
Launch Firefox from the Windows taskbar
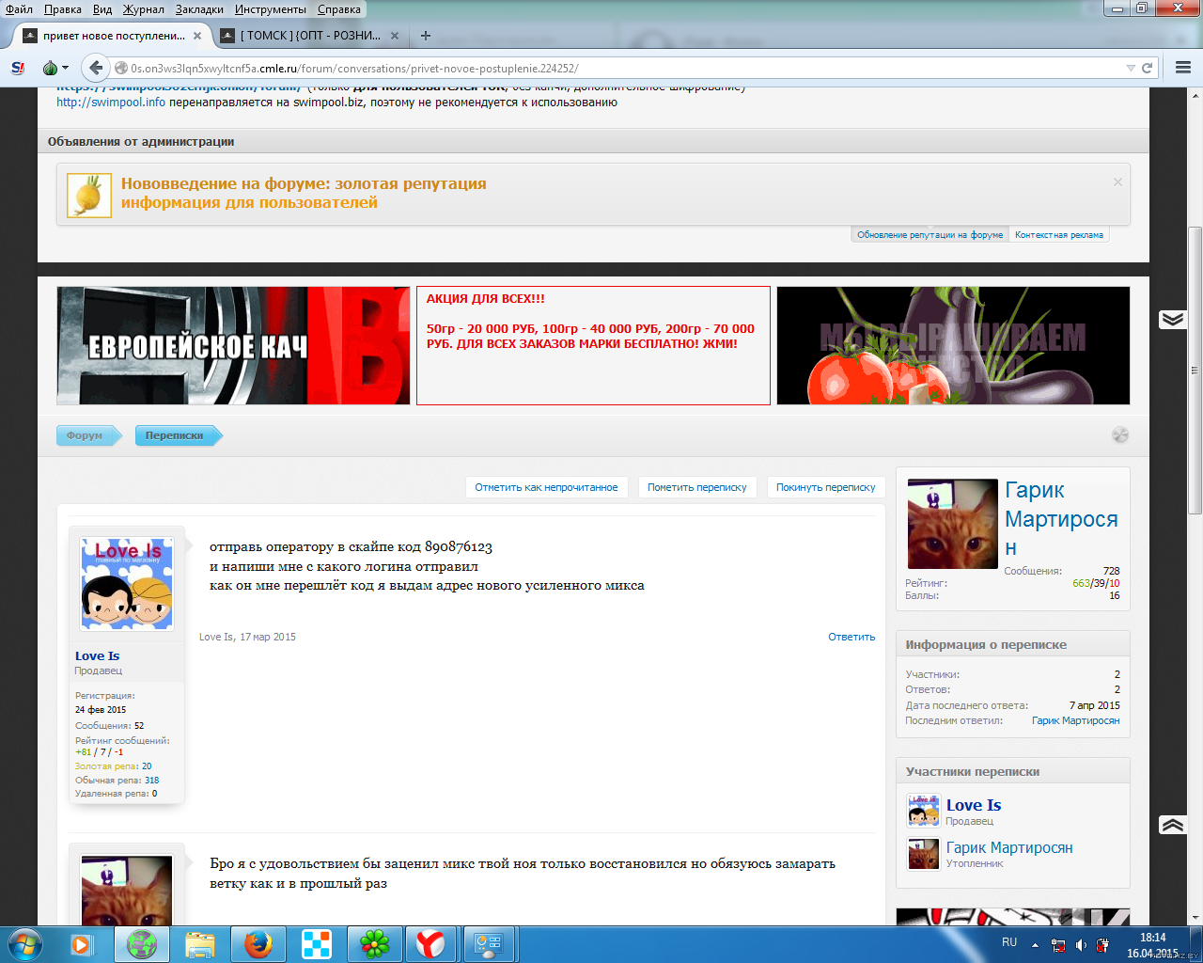click(x=258, y=943)
